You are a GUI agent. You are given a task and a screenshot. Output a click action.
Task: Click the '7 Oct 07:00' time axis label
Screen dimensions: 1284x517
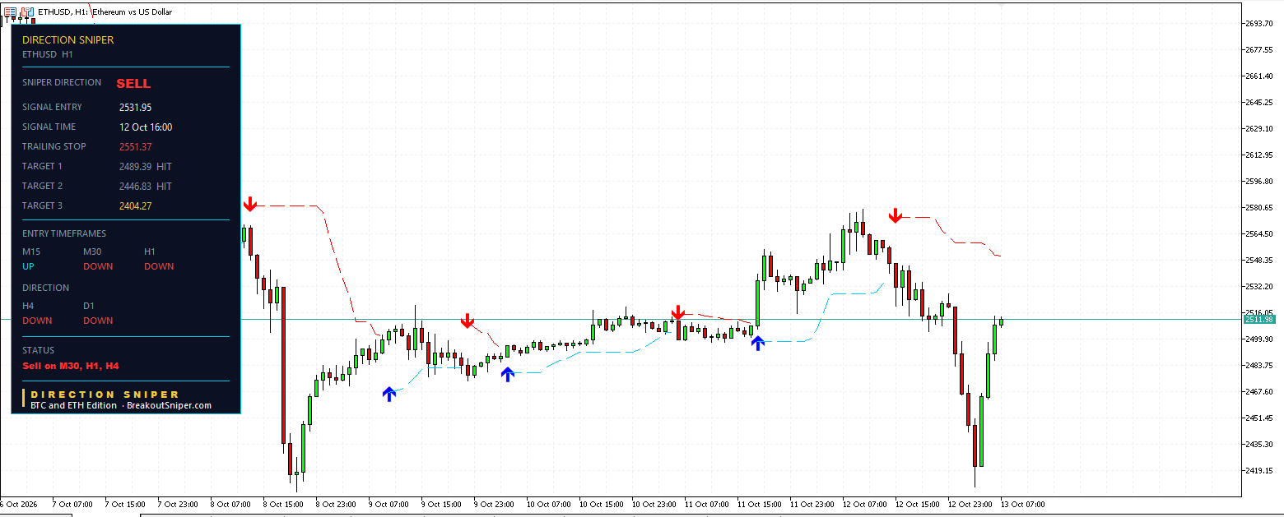[x=73, y=504]
